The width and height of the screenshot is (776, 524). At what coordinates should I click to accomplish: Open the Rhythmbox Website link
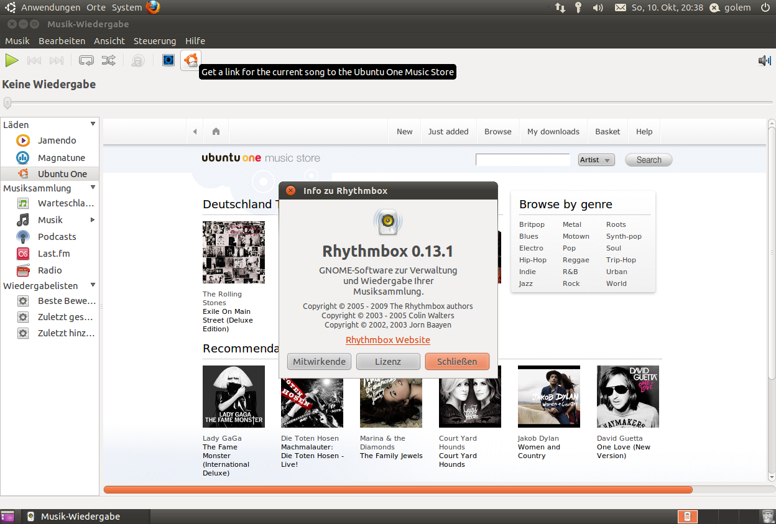388,340
